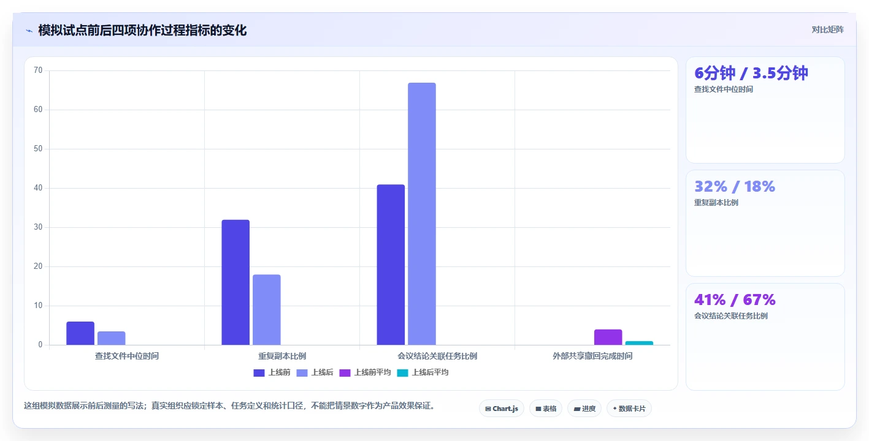Click the purple 上线前平均 bar for 外部共享撤回完成时间
Viewport: 869px width, 441px height.
[608, 337]
